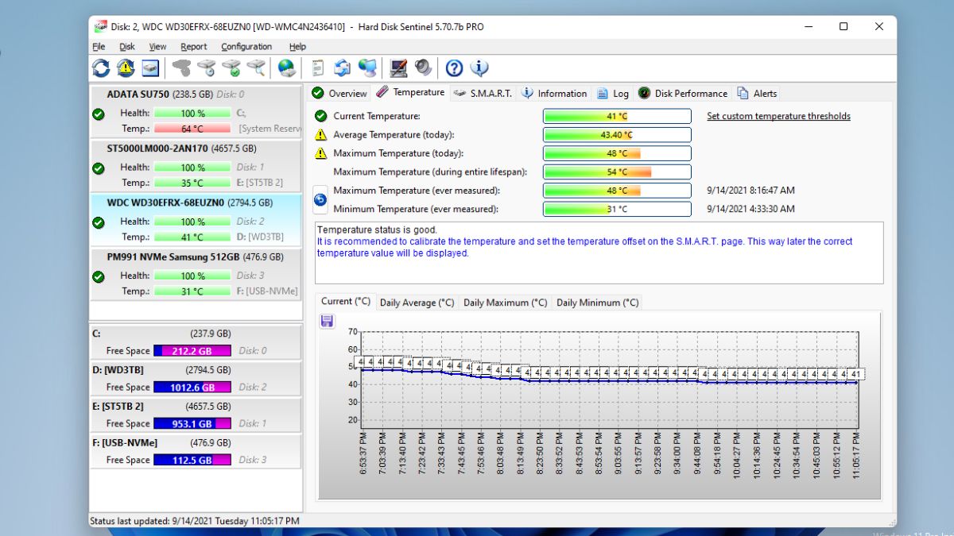The width and height of the screenshot is (954, 536).
Task: Click the C: partition free space bar
Action: coord(192,350)
